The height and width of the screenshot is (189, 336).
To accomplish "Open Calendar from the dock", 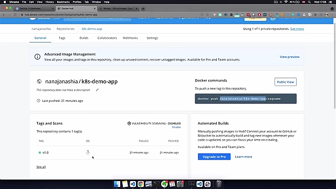I will pyautogui.click(x=172, y=184).
